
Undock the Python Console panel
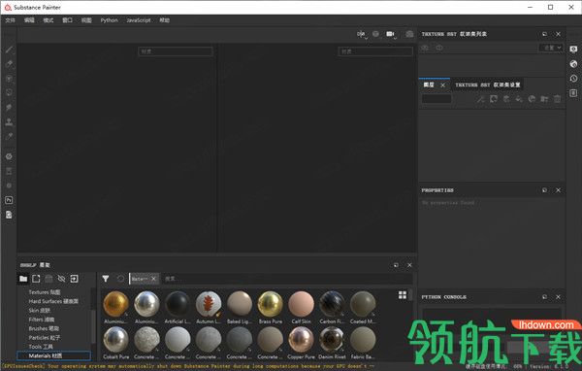click(x=544, y=297)
